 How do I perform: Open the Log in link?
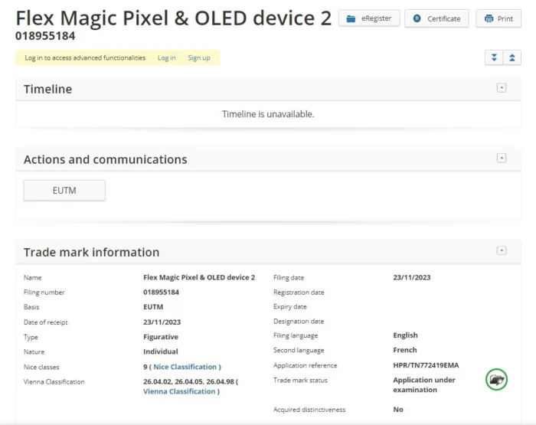coord(166,58)
